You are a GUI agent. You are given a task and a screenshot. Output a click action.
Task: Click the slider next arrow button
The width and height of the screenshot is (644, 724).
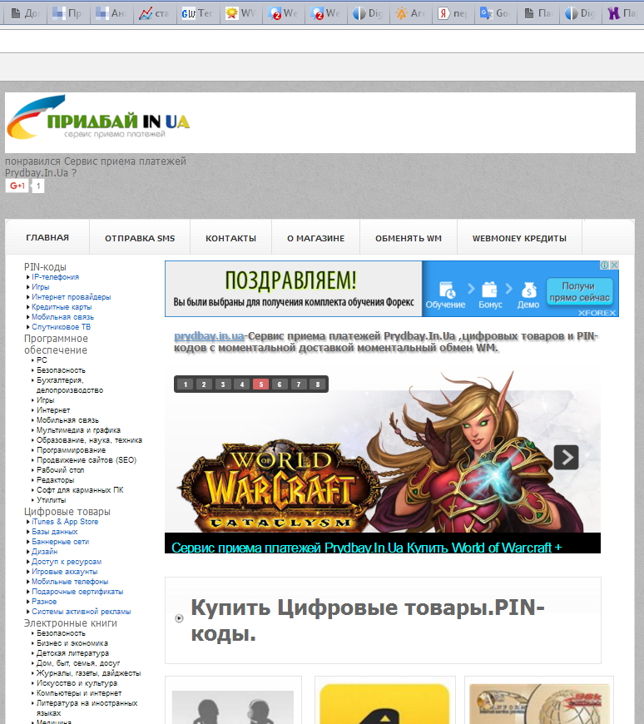pyautogui.click(x=566, y=457)
